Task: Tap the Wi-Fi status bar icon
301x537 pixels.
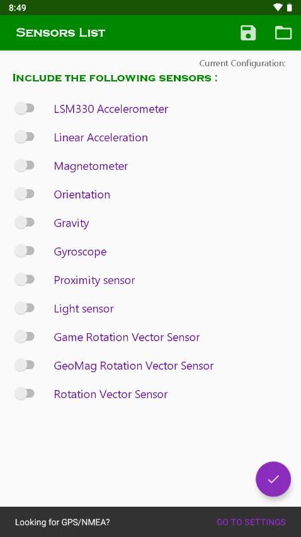Action: pyautogui.click(x=278, y=7)
